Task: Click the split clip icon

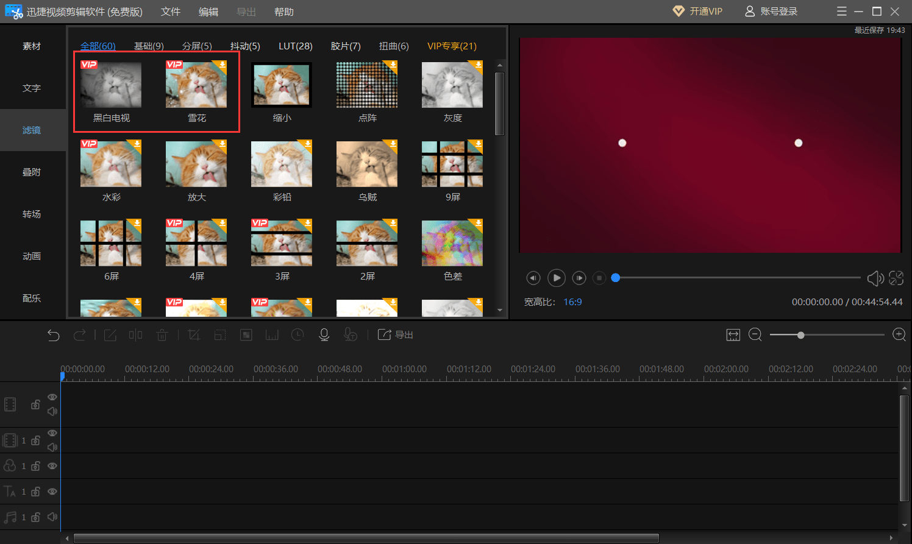Action: coord(135,335)
